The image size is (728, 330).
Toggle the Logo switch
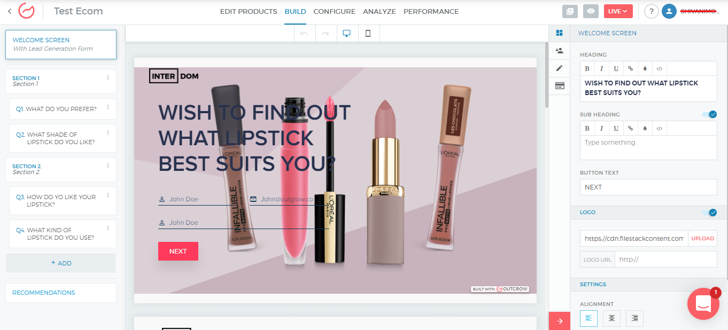coord(710,213)
